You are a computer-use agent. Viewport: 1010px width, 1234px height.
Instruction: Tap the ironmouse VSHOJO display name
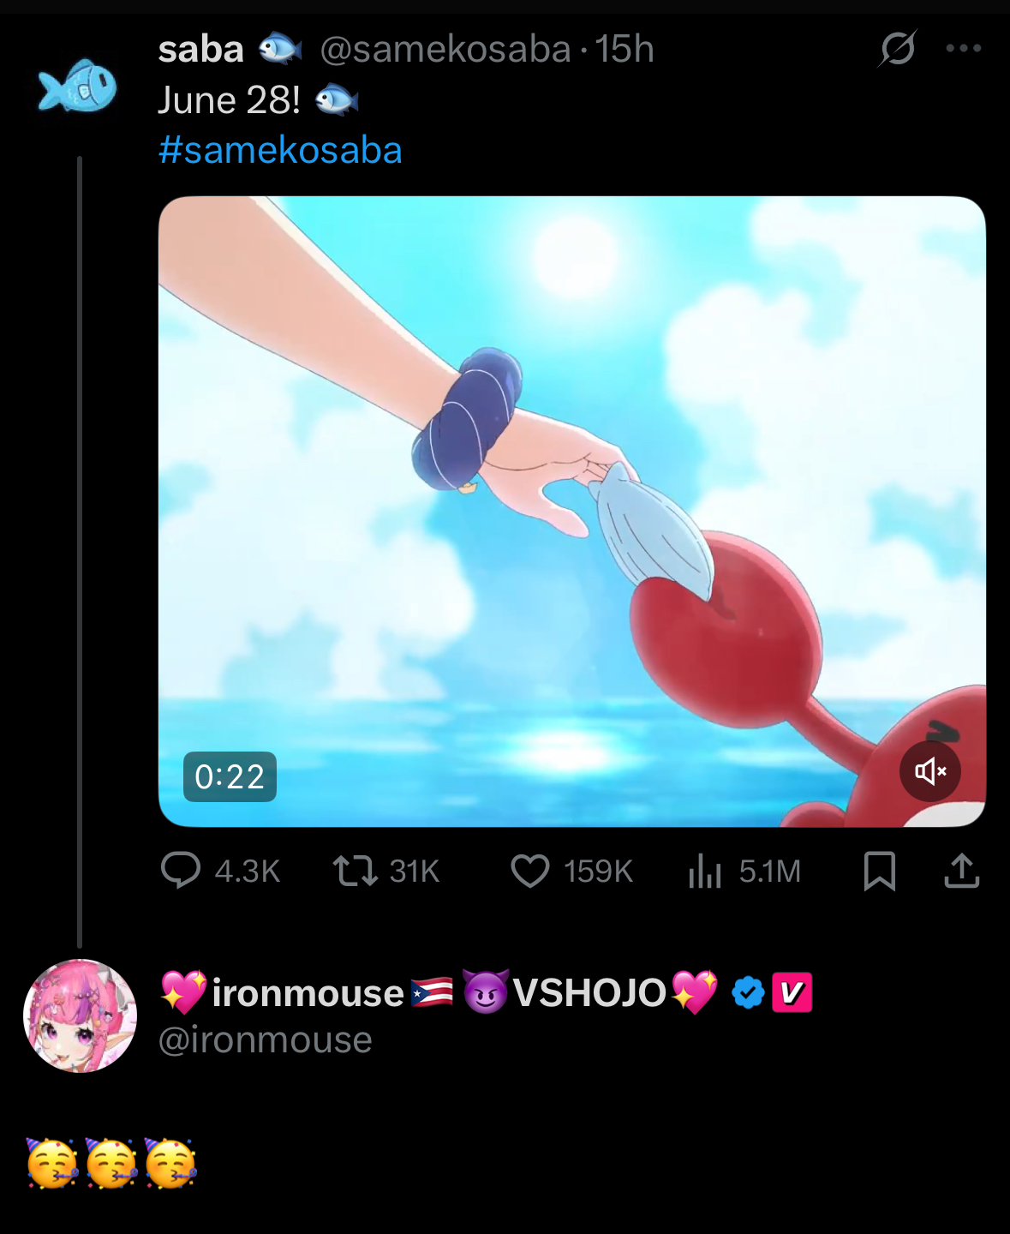[x=439, y=993]
